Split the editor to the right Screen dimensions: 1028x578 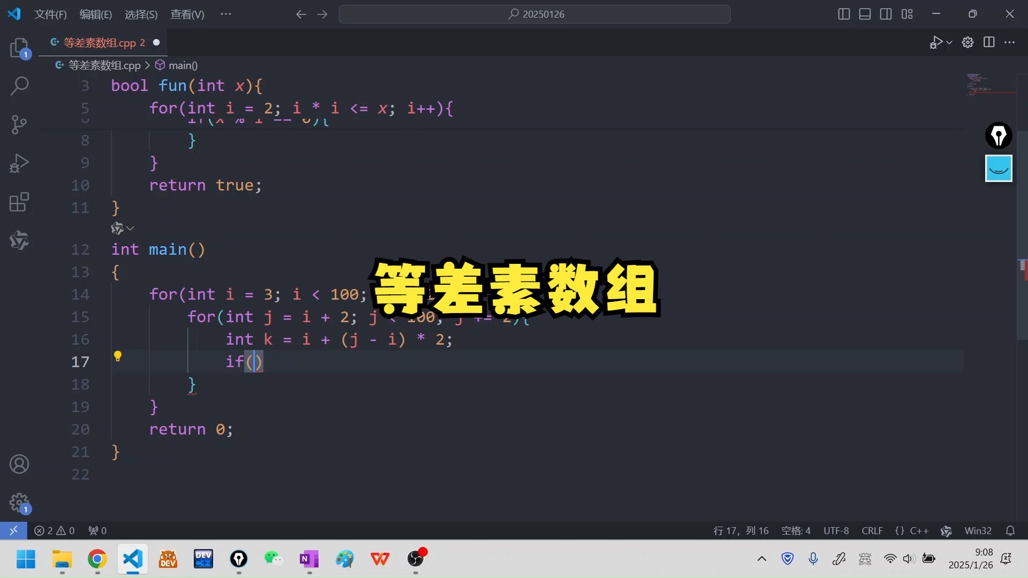(989, 42)
